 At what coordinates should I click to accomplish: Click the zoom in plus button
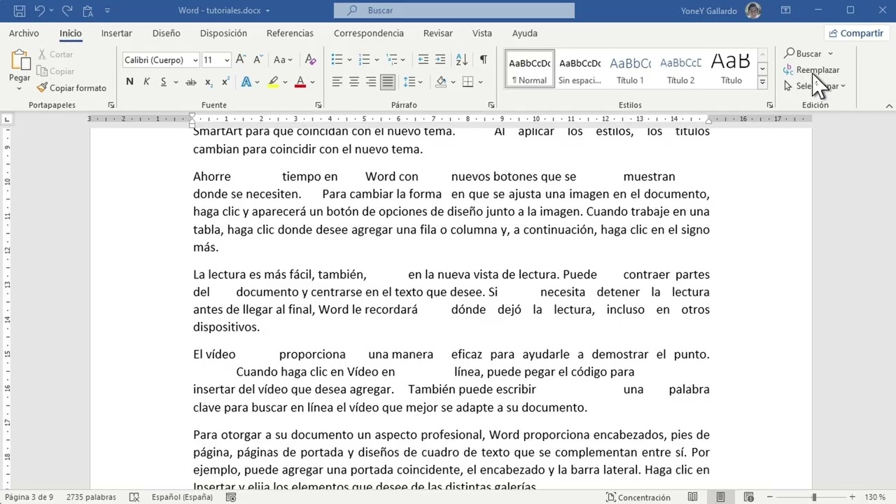tap(852, 497)
